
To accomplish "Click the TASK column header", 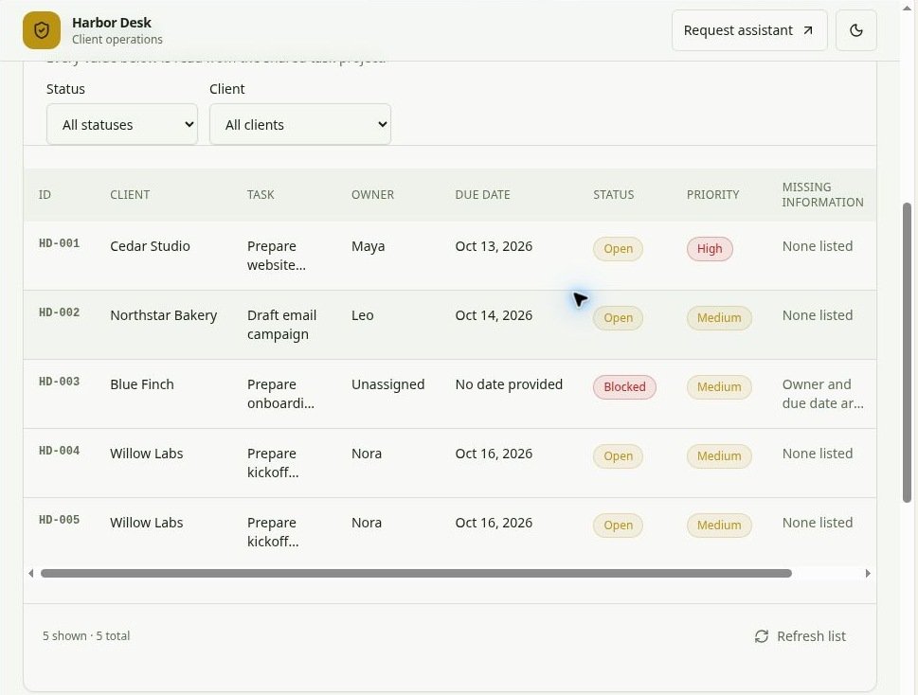I will tap(261, 195).
